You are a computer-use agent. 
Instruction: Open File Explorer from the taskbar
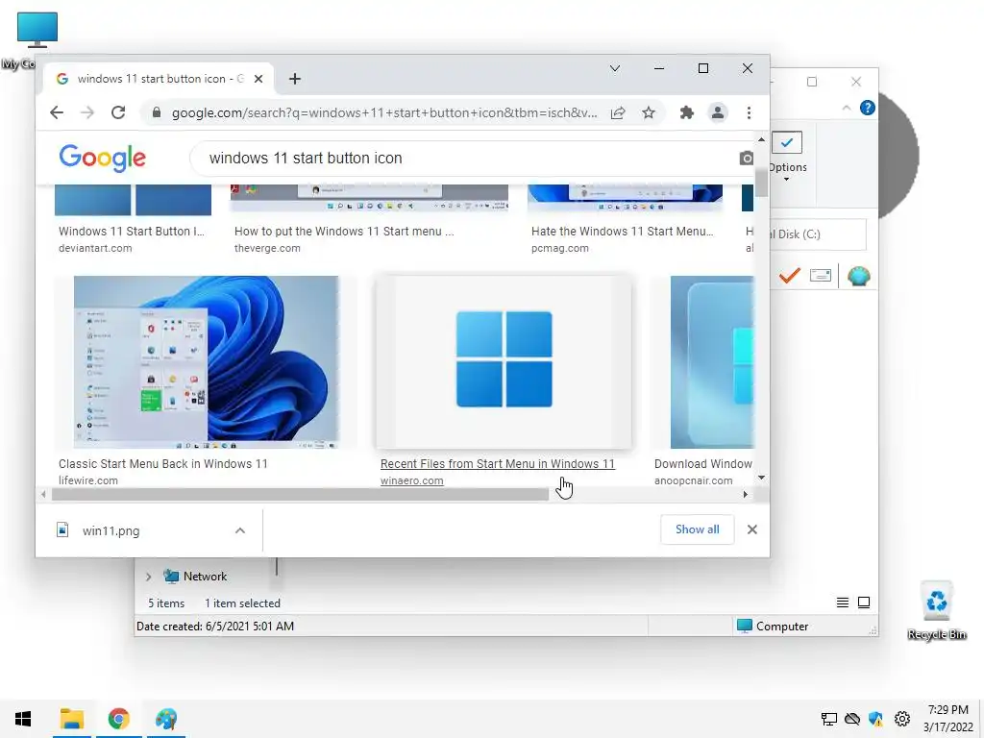coord(71,719)
